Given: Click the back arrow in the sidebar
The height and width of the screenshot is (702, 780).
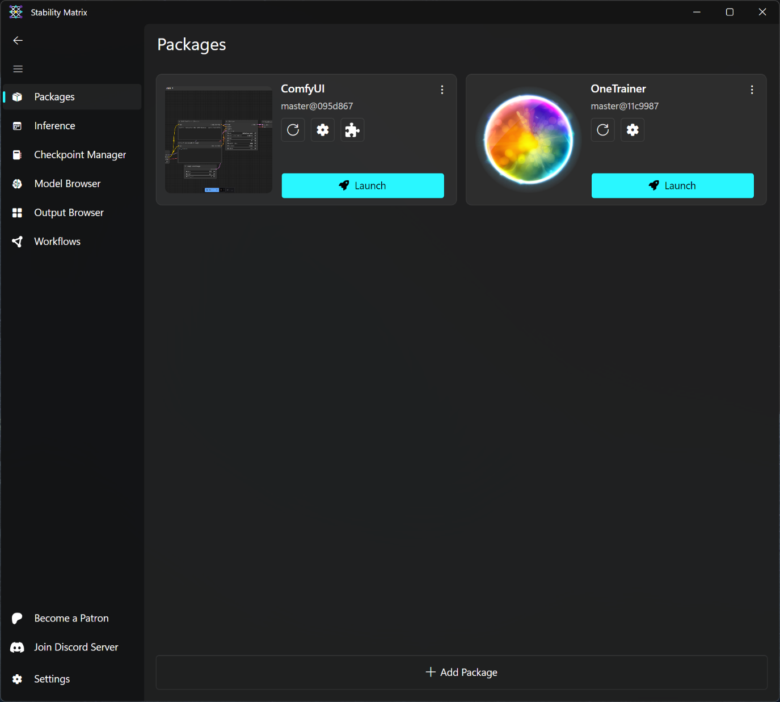Looking at the screenshot, I should (18, 40).
